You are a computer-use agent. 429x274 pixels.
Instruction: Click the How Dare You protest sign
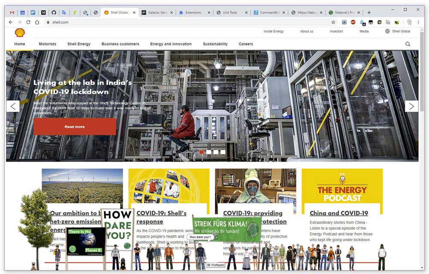118,229
